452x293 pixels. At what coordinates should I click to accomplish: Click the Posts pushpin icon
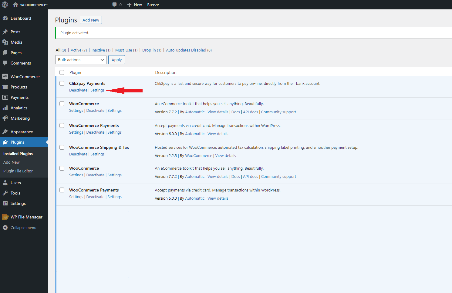click(5, 32)
